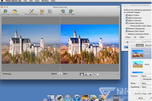Select the magnifier zoom tool

pyautogui.click(x=86, y=74)
